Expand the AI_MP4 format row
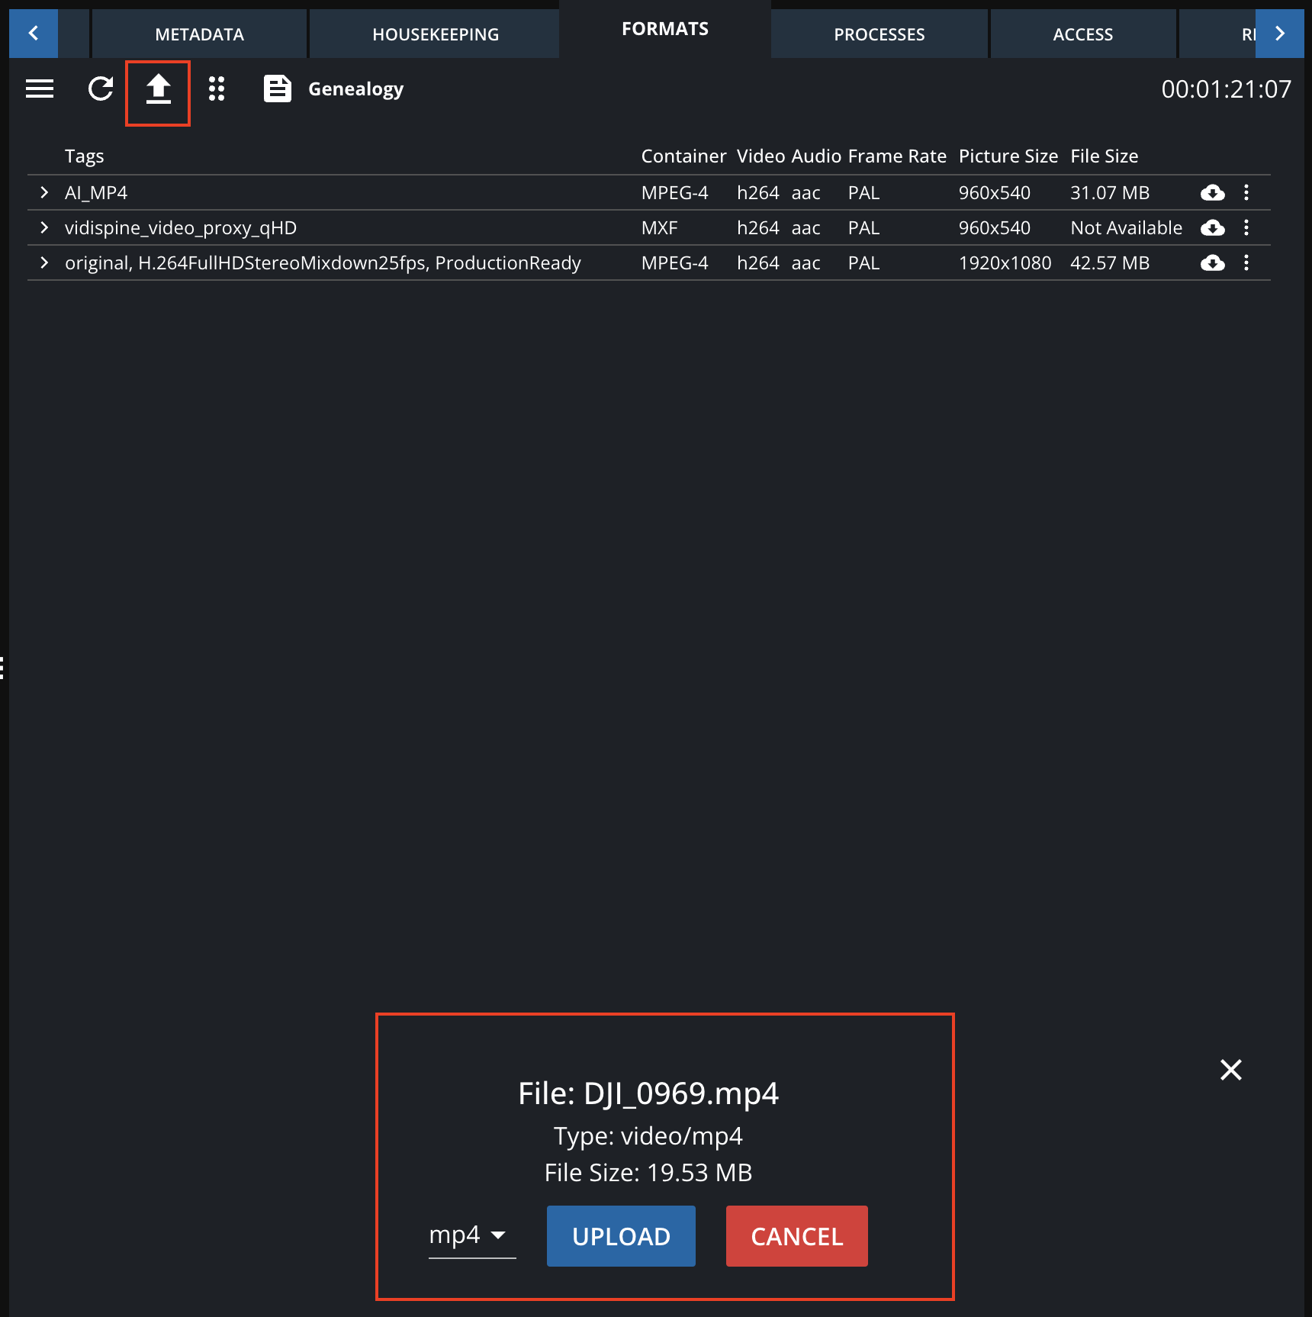This screenshot has width=1312, height=1317. click(x=43, y=193)
